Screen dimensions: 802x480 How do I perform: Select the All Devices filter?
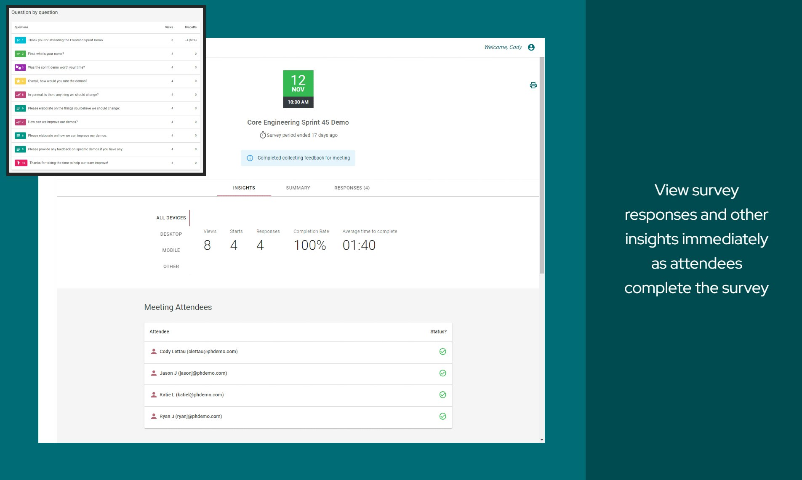pos(171,218)
